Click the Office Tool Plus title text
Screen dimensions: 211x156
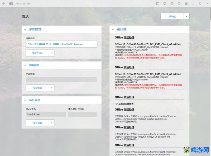pos(23,4)
